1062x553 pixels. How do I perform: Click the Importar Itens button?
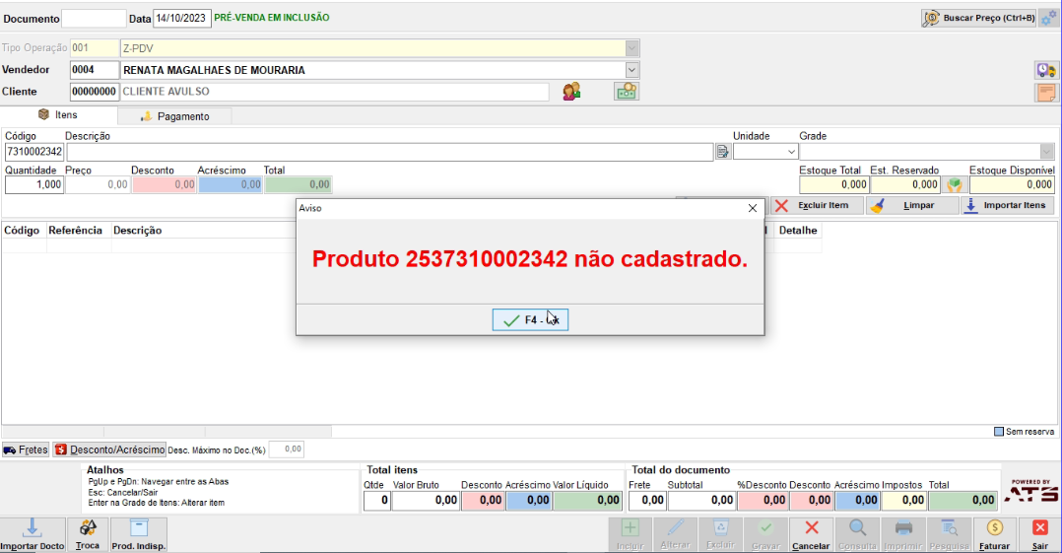1007,205
